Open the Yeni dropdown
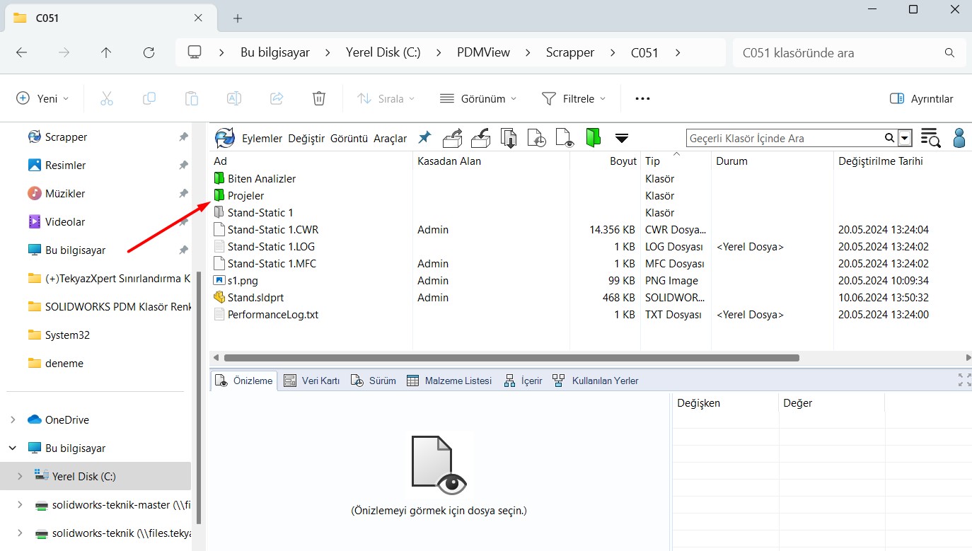 tap(42, 98)
